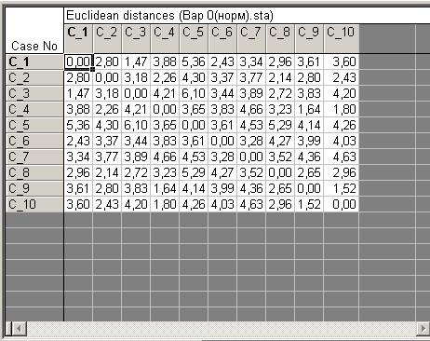Click cell 4,36 in row C_7
This screenshot has width=430, height=341.
coord(309,157)
